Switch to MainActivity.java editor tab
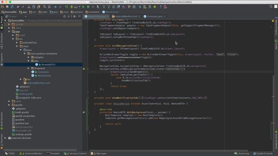Screen dimensions: 278x156 click(x=96, y=16)
